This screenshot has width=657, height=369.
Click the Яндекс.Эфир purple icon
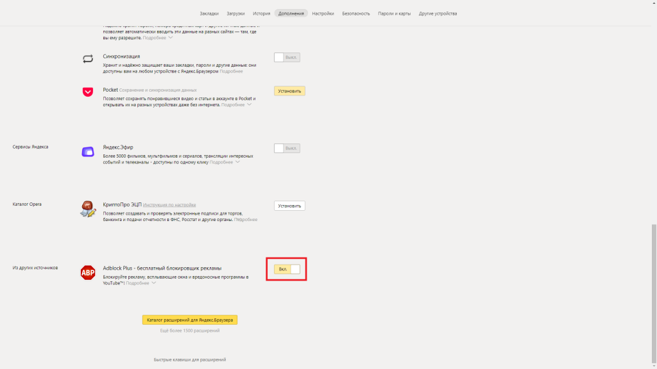(x=87, y=151)
